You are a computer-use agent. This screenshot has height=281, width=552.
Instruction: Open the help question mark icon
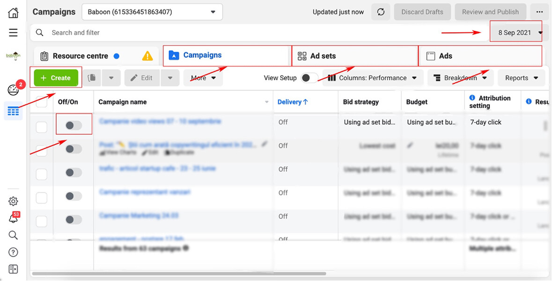point(13,252)
